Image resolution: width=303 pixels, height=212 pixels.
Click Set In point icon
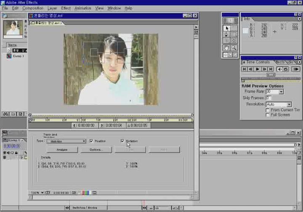pos(74,125)
